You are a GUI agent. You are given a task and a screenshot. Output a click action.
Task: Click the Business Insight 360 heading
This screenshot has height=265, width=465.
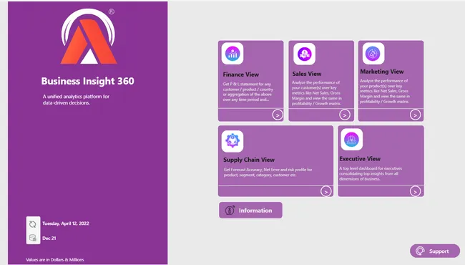(87, 81)
